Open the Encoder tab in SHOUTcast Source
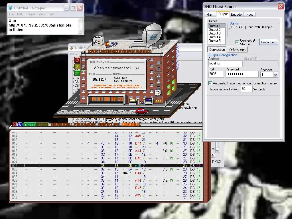 tap(237, 15)
